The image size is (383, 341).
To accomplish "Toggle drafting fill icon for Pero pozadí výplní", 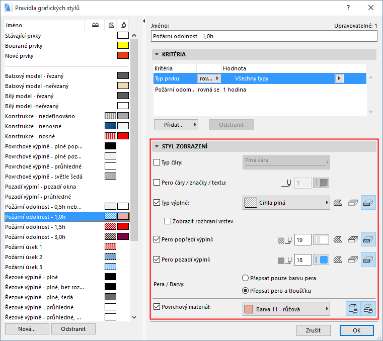I will 338,260.
